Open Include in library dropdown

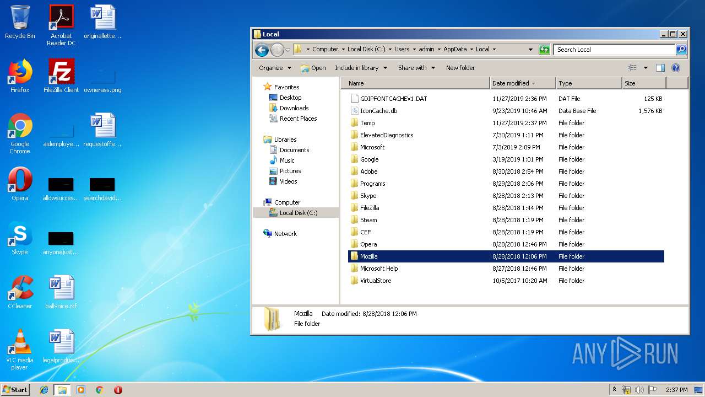point(361,68)
